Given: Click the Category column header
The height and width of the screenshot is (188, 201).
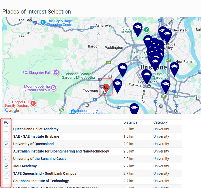Looking at the screenshot, I should coord(160,122).
